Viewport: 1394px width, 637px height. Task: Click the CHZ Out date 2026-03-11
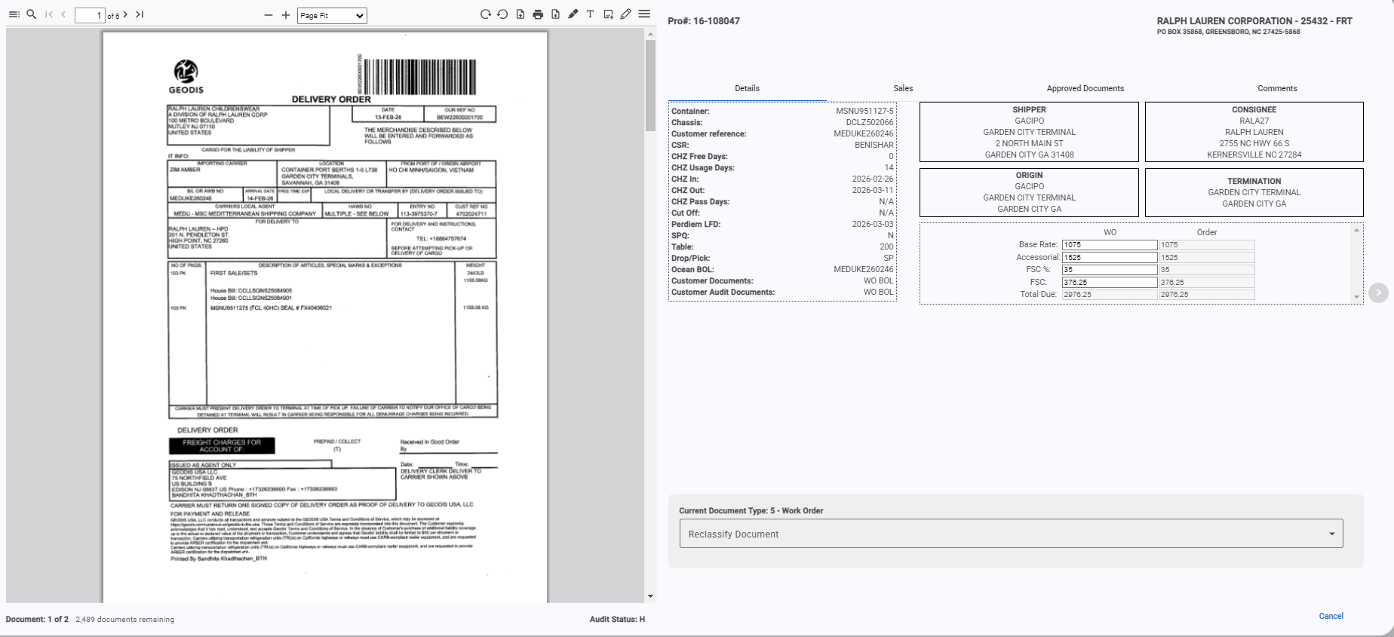[873, 191]
